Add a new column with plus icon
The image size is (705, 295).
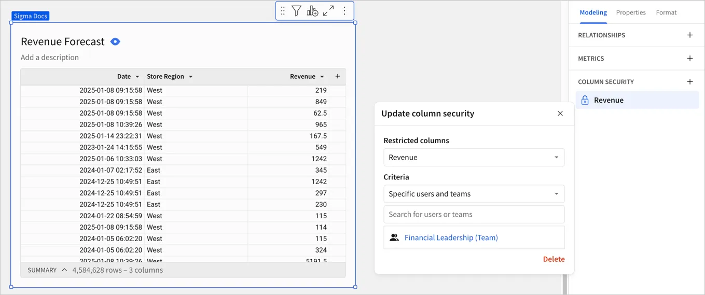pyautogui.click(x=338, y=76)
